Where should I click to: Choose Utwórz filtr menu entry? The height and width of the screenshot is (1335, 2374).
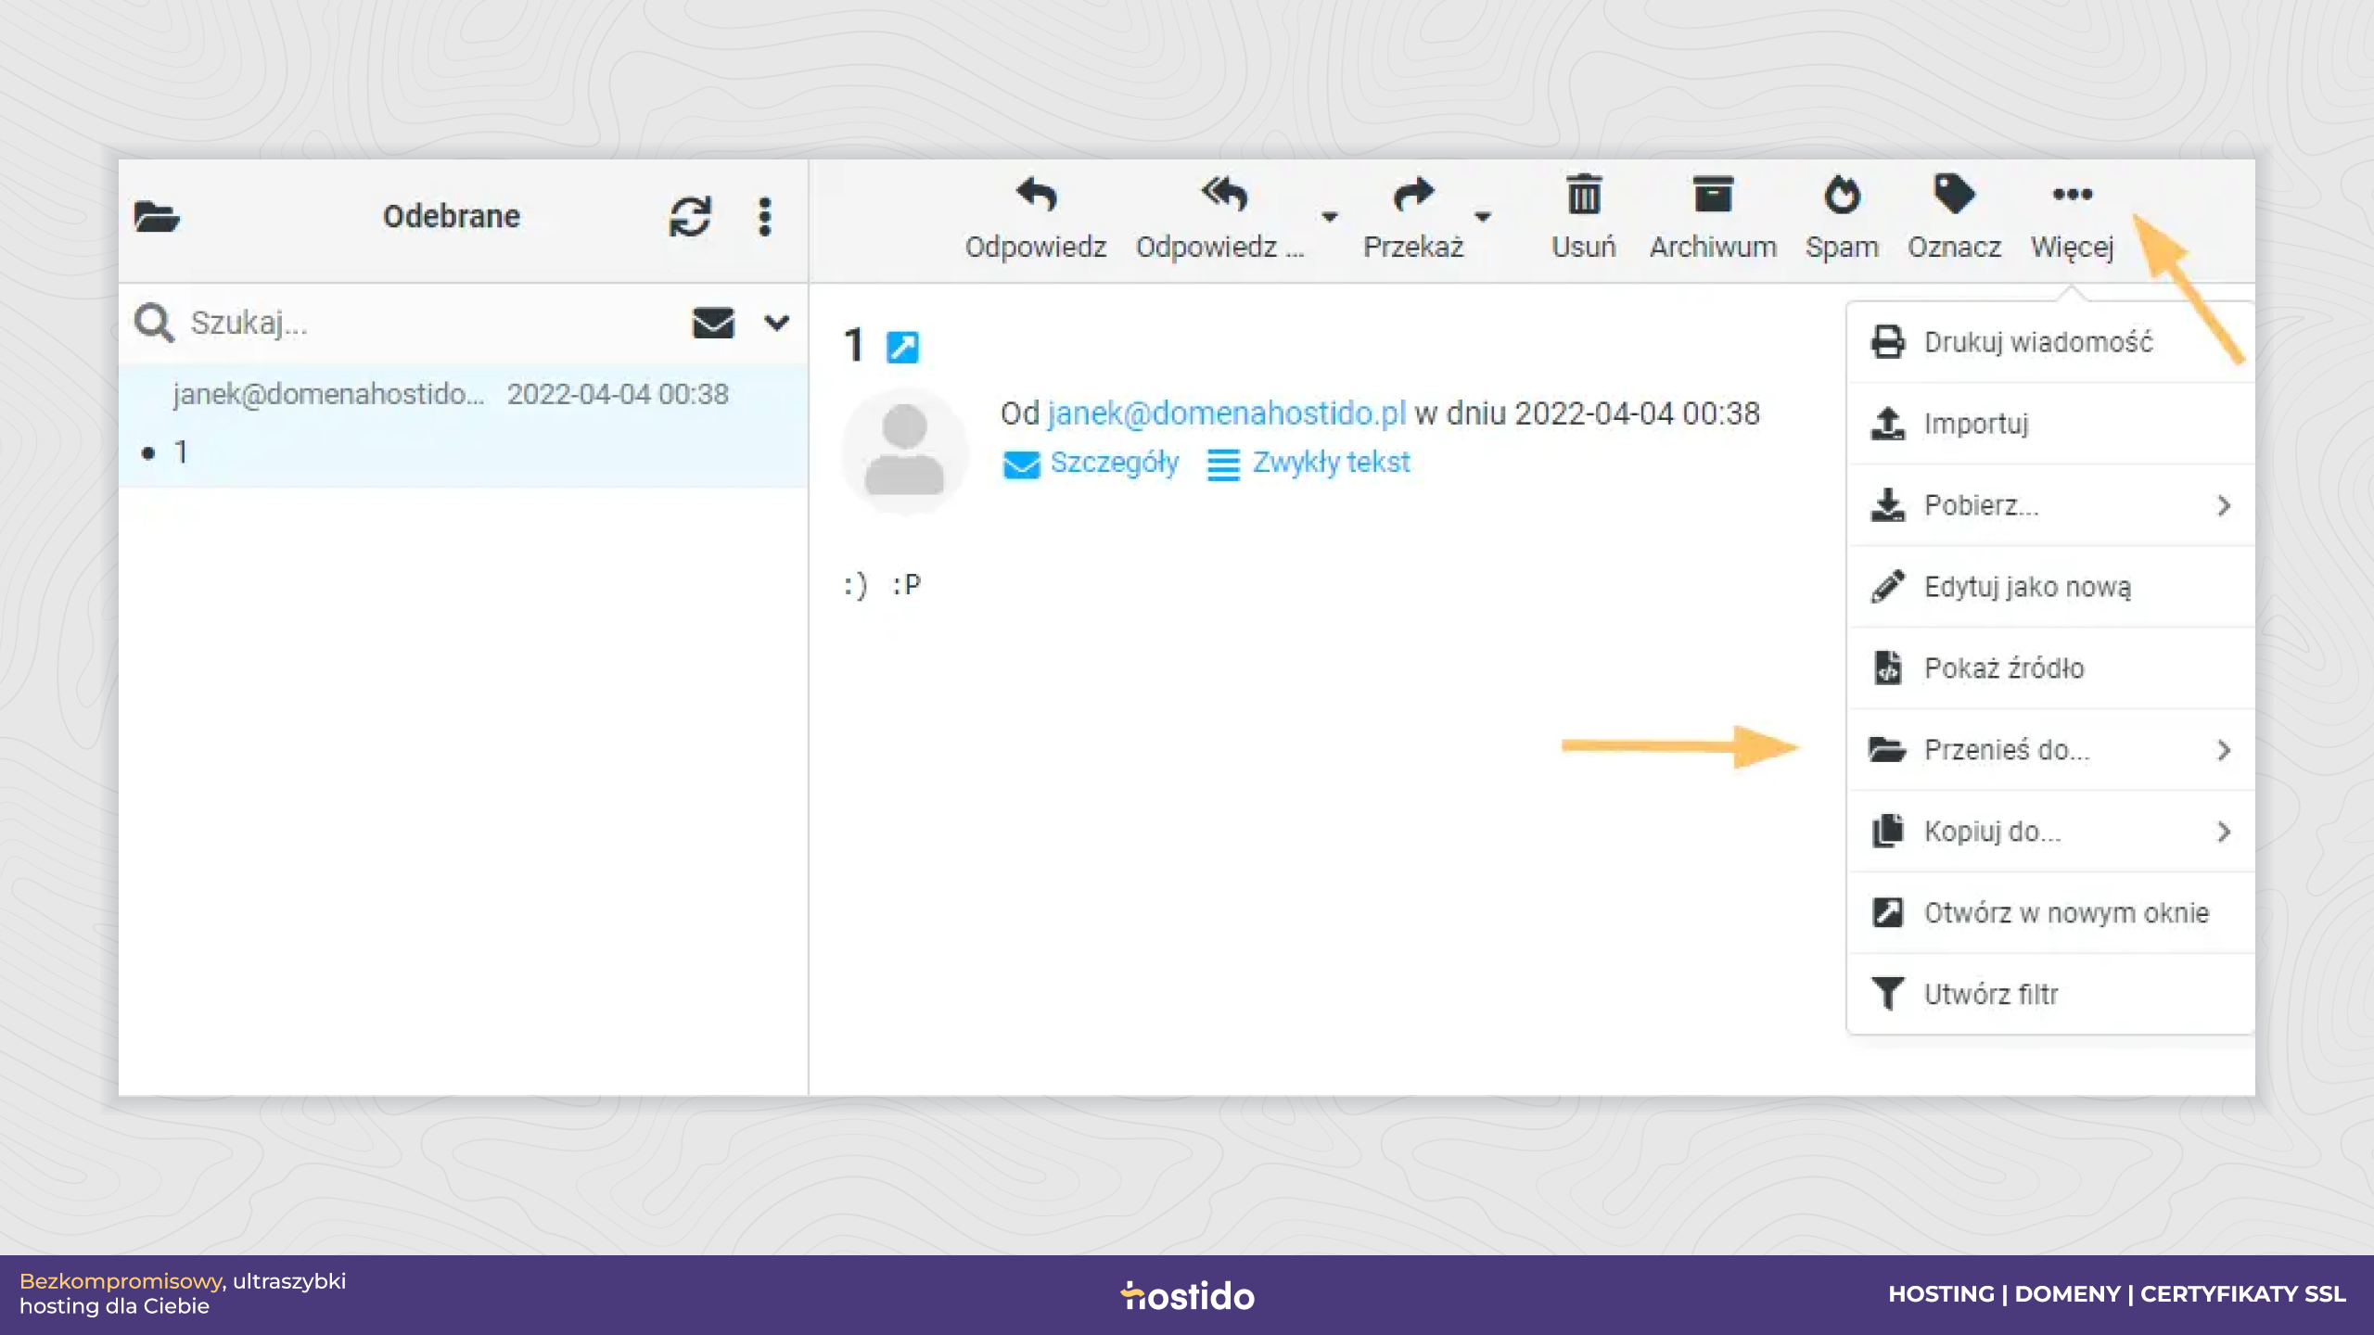(2050, 995)
